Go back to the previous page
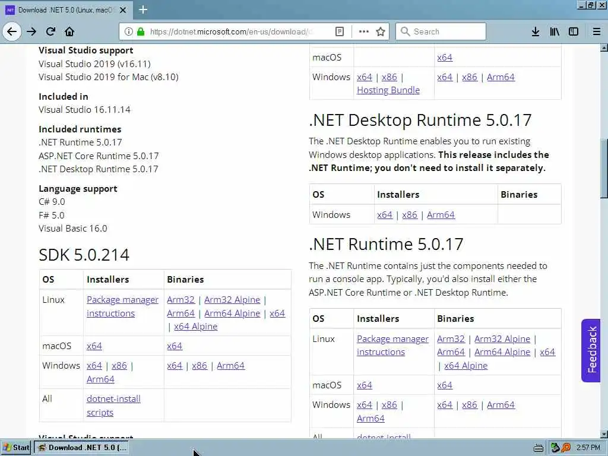Screen dimensions: 608x456 (12, 31)
